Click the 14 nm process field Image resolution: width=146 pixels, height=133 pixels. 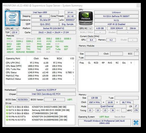(70, 12)
